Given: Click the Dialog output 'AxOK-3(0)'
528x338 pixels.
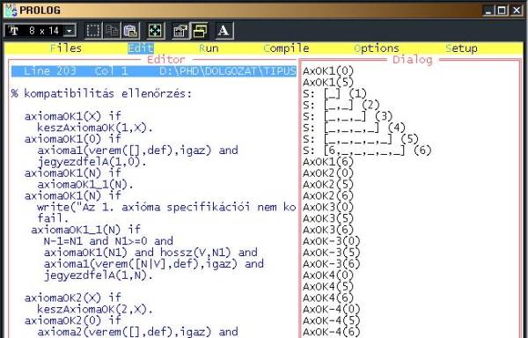Looking at the screenshot, I should pyautogui.click(x=332, y=241).
